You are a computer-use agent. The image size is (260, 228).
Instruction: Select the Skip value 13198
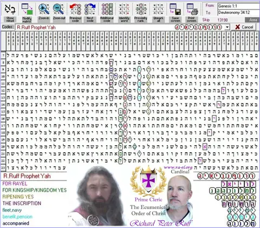coord(223,20)
